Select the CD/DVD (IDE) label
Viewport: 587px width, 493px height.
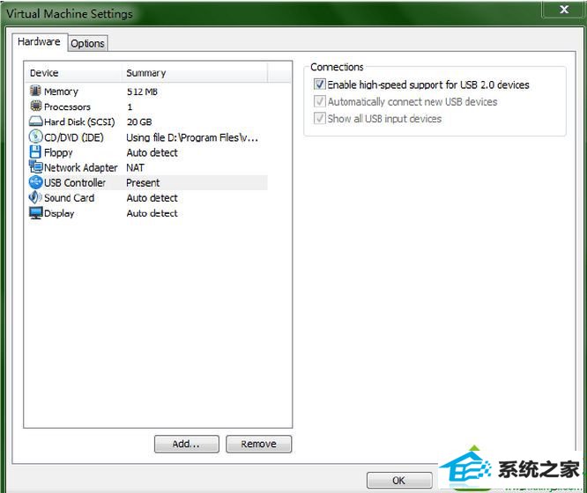pyautogui.click(x=74, y=137)
